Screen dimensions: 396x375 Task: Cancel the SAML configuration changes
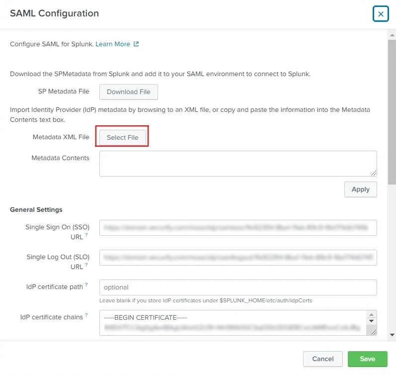(x=322, y=359)
